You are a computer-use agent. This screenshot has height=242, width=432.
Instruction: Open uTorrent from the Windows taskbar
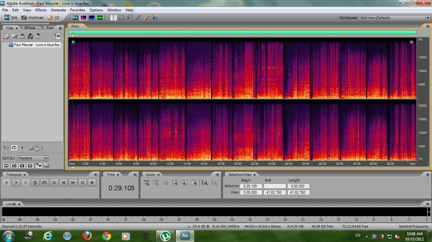(x=165, y=236)
